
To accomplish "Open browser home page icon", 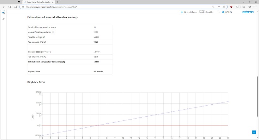I will click(x=15, y=7).
